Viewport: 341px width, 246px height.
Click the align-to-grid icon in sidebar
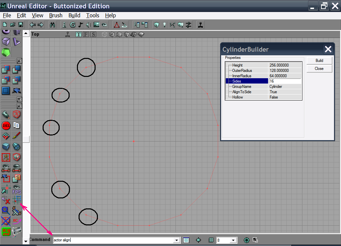pos(16,200)
